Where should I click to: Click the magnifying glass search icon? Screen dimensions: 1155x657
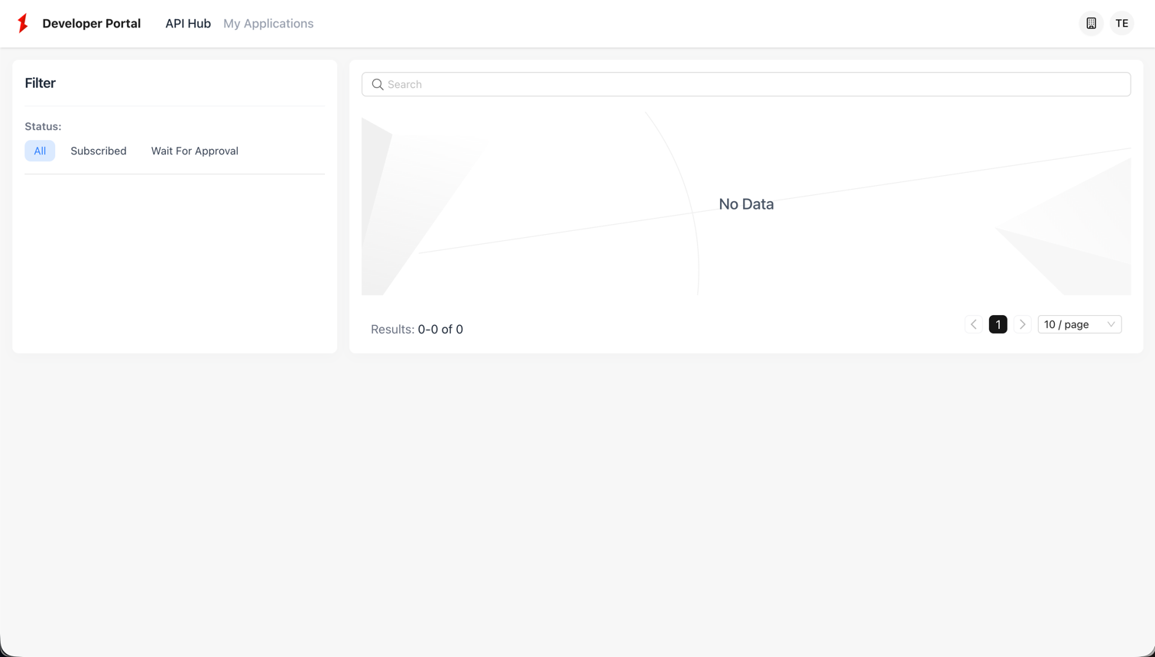tap(378, 84)
